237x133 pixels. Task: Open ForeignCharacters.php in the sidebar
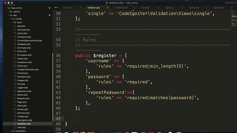pyautogui.click(x=28, y=69)
